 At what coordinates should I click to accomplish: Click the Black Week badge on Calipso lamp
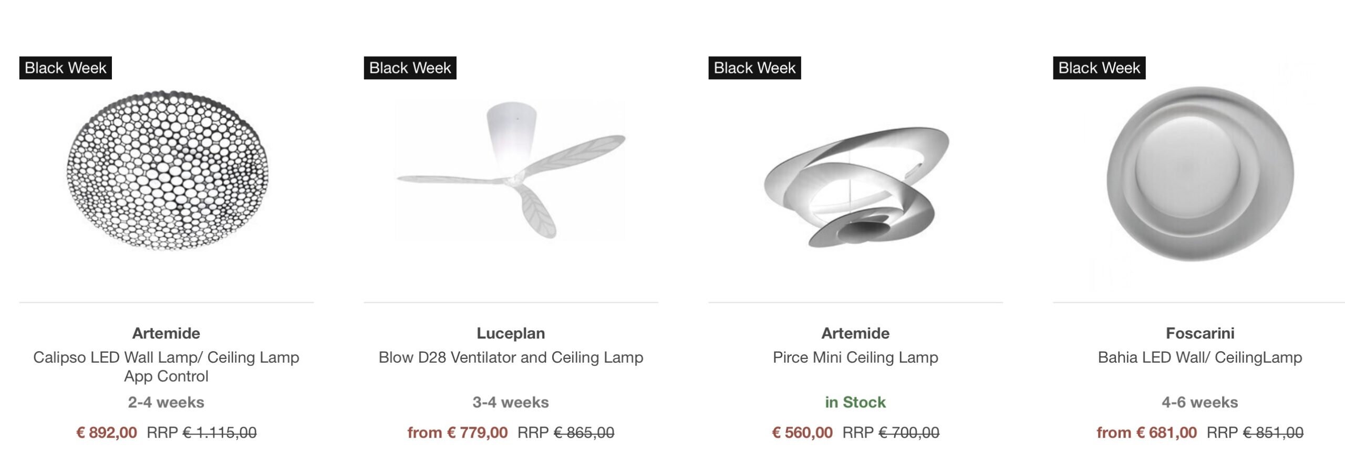66,68
